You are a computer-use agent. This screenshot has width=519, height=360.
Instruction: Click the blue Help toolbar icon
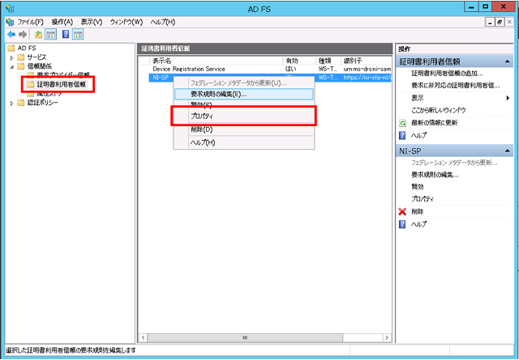(x=66, y=34)
